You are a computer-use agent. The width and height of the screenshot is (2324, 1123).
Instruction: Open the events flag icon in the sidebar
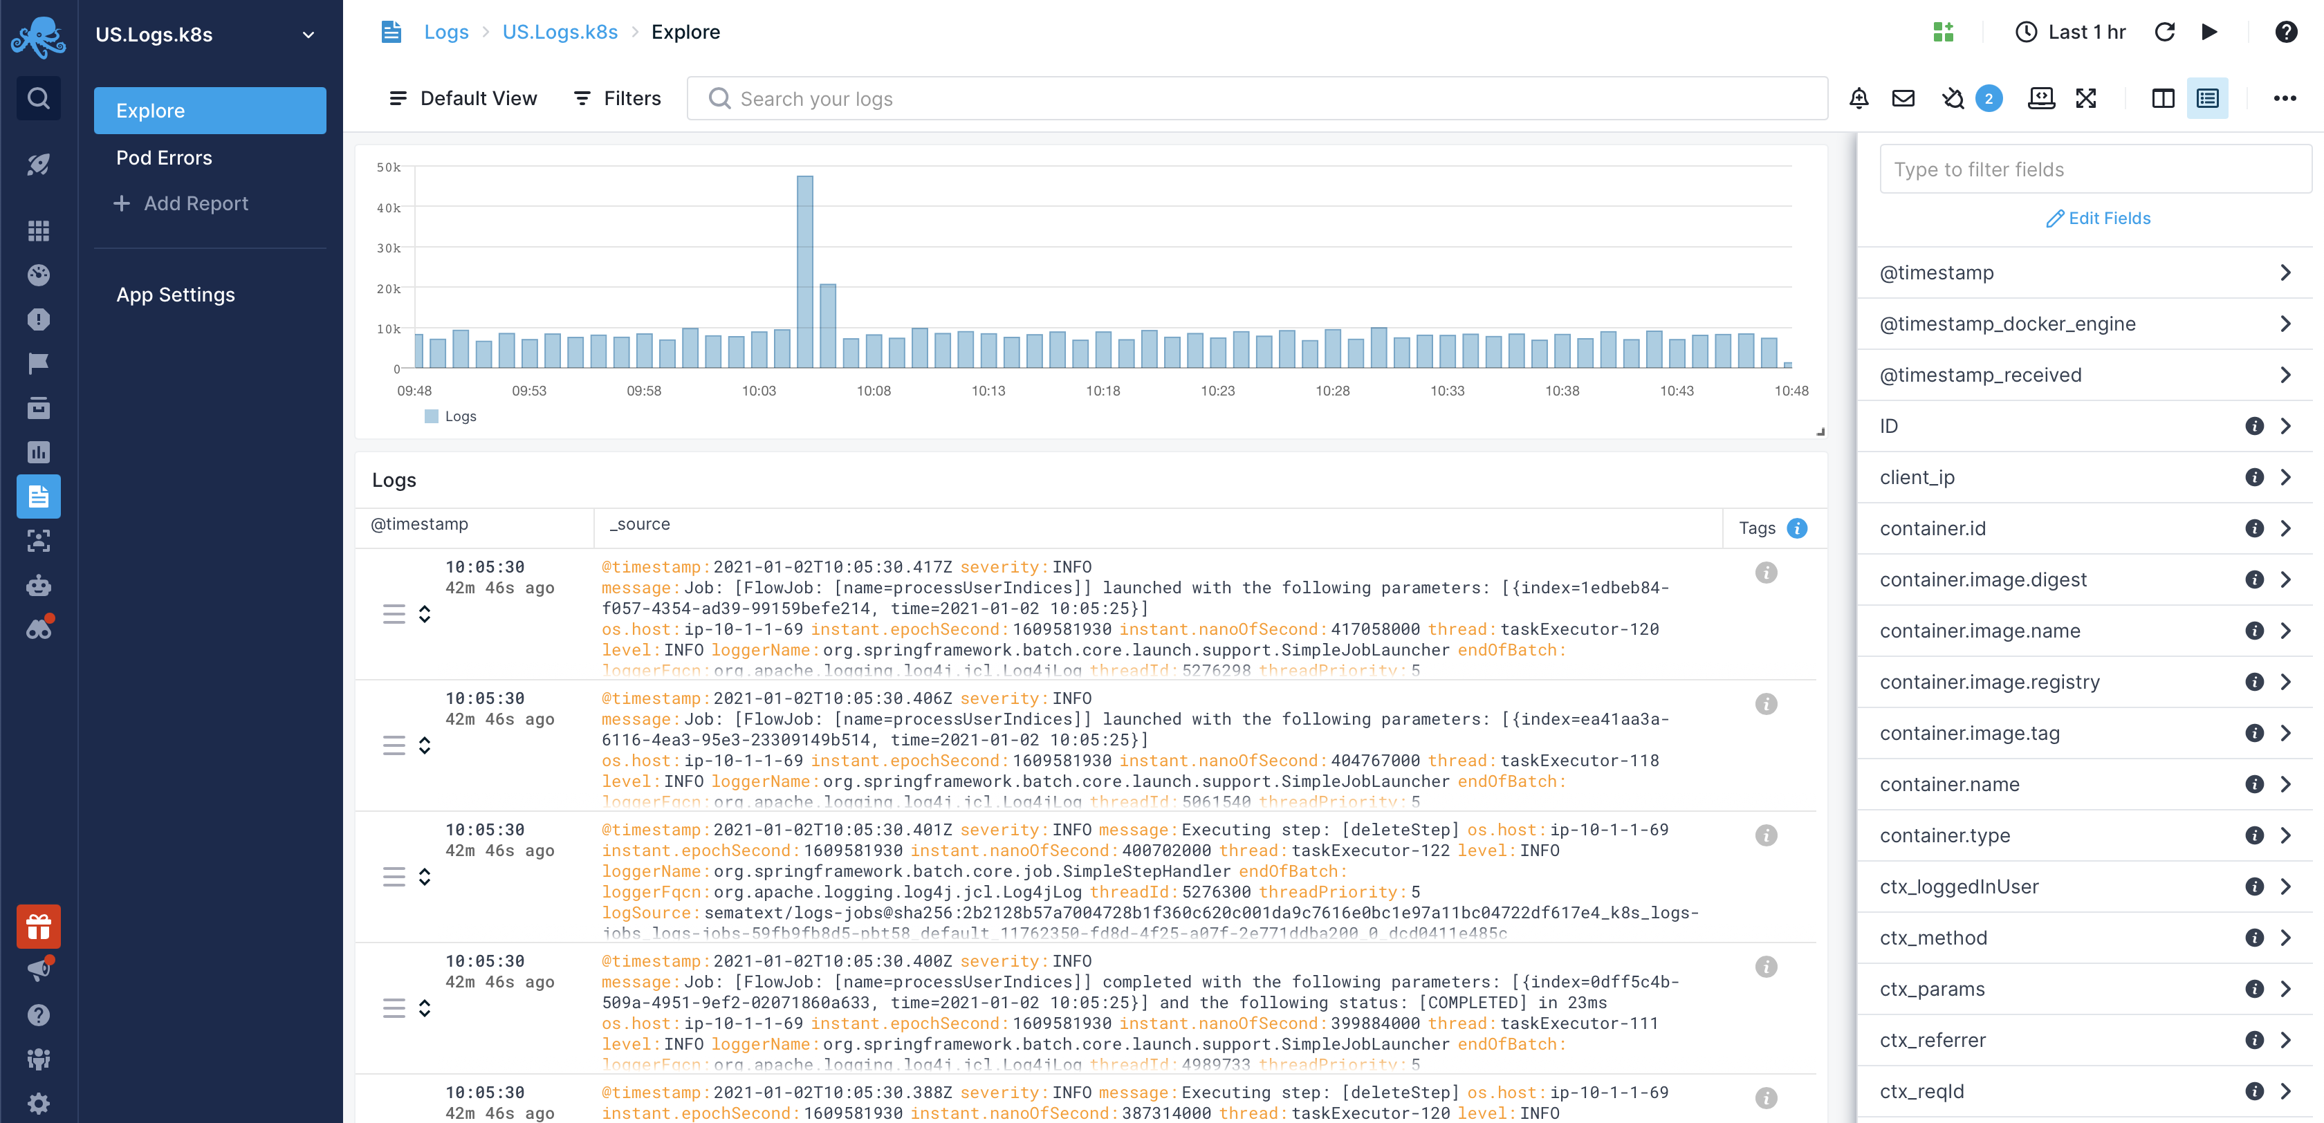pyautogui.click(x=38, y=364)
